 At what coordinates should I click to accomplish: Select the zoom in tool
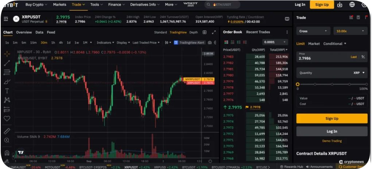tap(7, 140)
